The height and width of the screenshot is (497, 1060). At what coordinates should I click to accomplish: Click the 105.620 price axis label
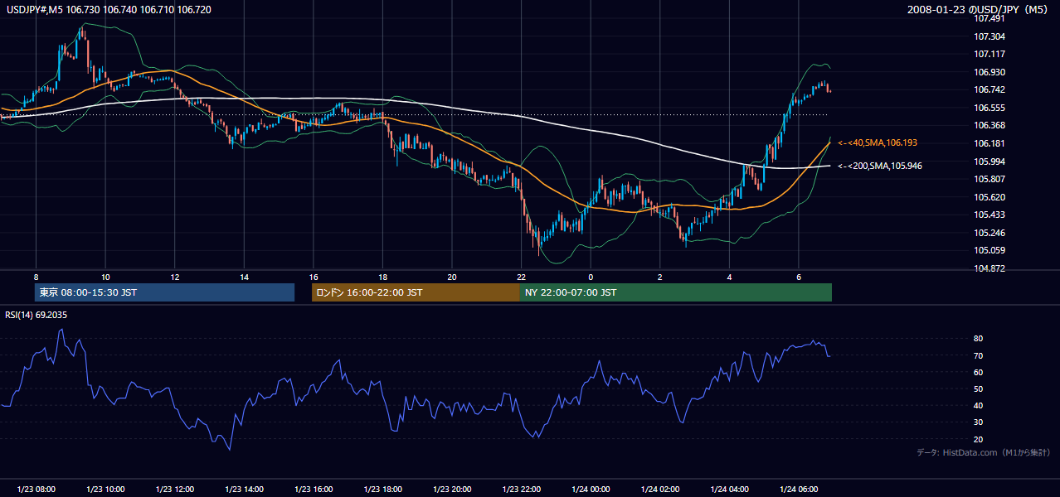pos(989,197)
